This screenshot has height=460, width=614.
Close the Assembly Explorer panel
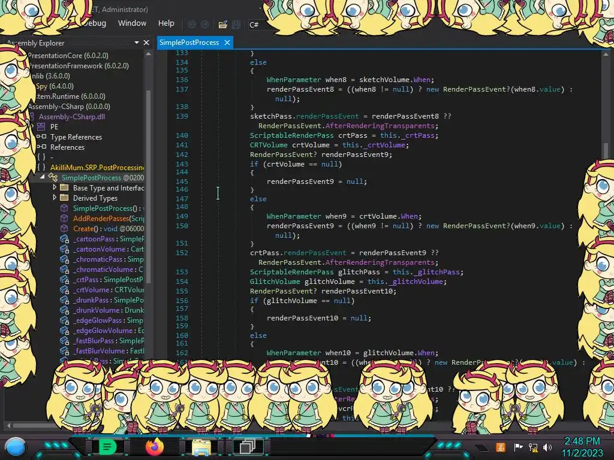pos(146,43)
